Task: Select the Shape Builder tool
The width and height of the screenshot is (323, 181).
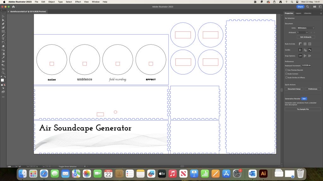Action: point(3,50)
